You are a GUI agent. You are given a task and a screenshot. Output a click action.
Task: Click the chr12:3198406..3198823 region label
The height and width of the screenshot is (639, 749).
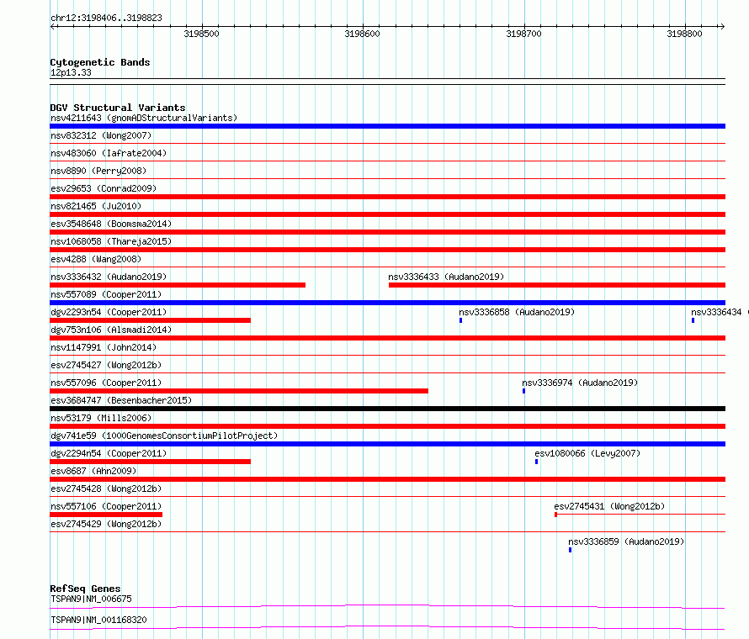point(106,18)
